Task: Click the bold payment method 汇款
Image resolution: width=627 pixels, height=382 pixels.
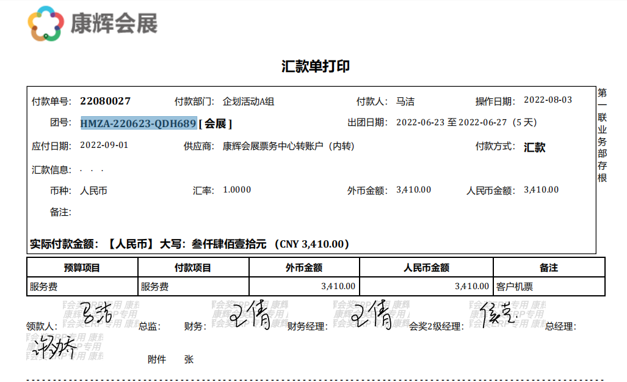Action: pos(534,147)
